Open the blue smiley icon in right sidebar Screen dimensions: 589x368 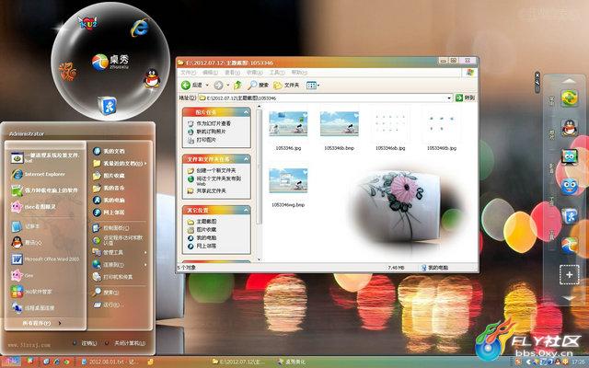click(570, 186)
